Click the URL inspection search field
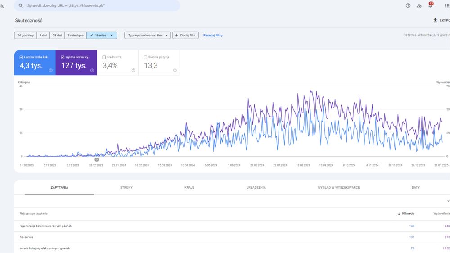 [97, 5]
